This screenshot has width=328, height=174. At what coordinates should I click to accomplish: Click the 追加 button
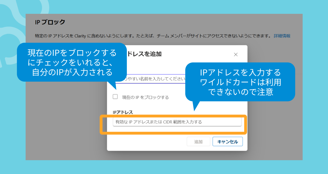coord(199,142)
